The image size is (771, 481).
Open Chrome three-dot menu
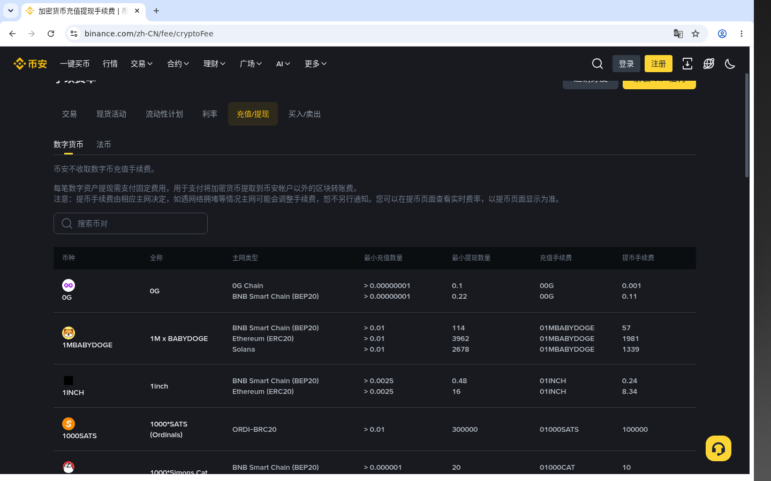[742, 34]
